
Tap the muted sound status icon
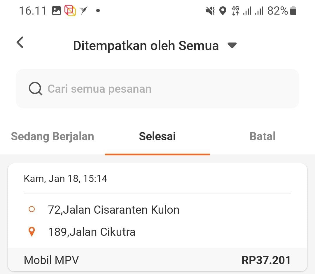[x=210, y=10]
